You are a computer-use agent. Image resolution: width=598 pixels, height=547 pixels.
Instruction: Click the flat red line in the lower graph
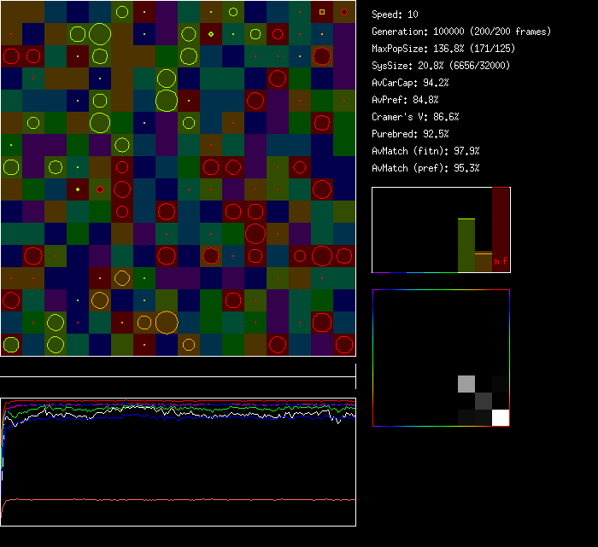[x=179, y=499]
